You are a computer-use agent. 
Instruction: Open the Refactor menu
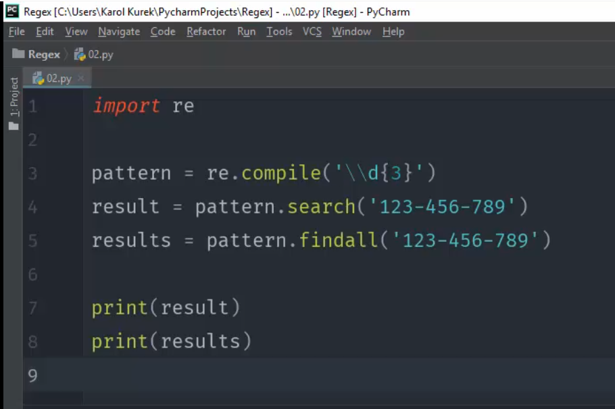(x=206, y=32)
